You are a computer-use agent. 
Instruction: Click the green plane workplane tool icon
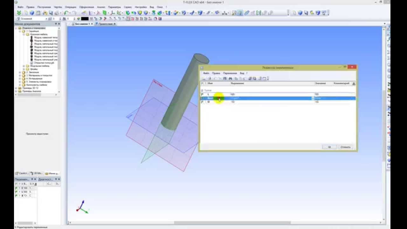104,13
